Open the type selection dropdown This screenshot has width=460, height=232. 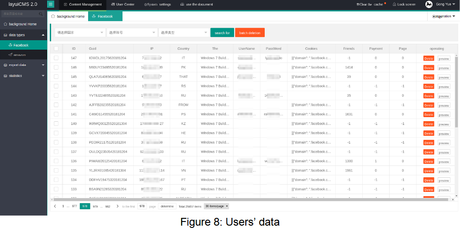184,32
